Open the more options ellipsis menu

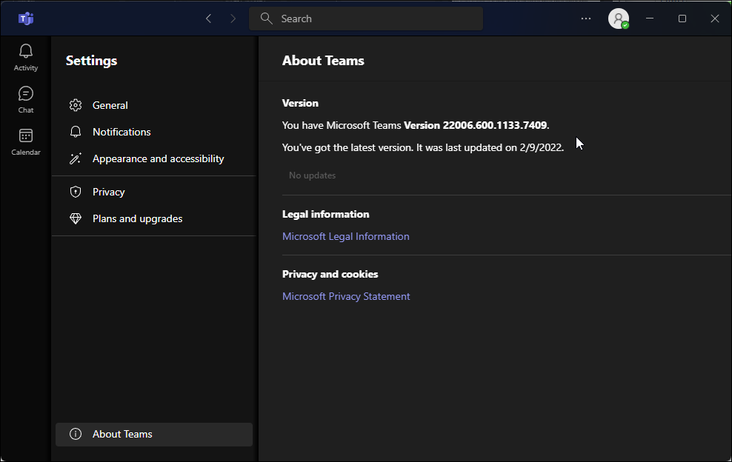586,19
